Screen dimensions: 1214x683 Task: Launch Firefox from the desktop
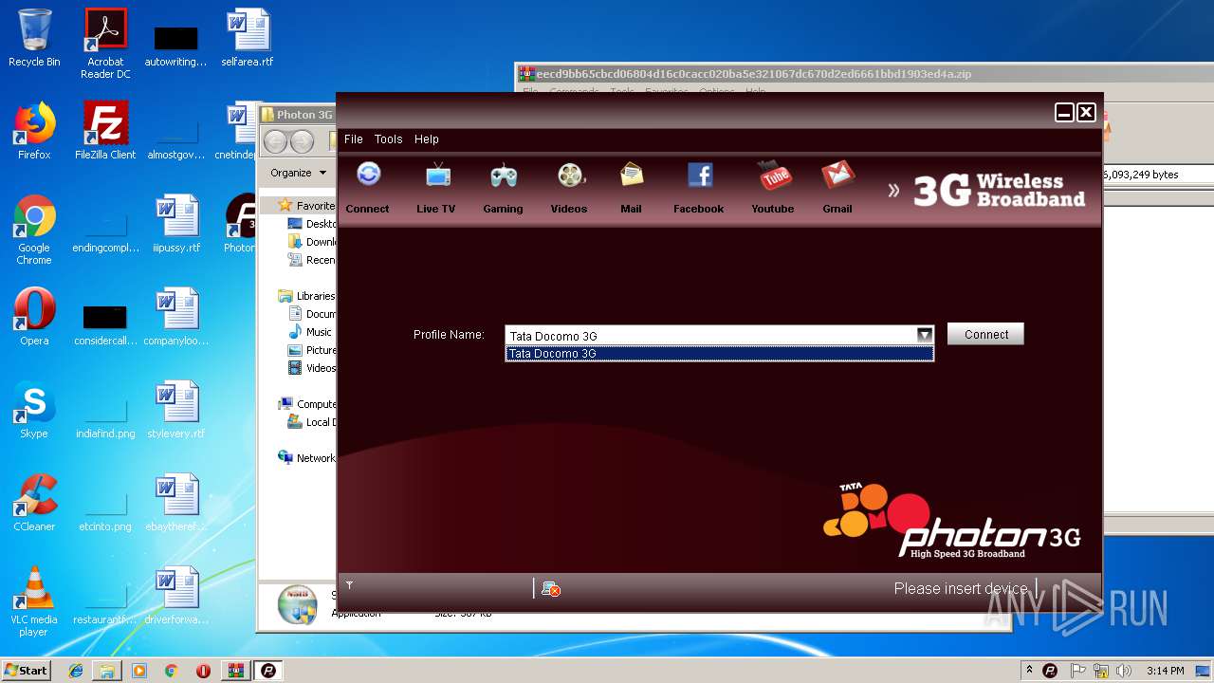click(x=34, y=131)
